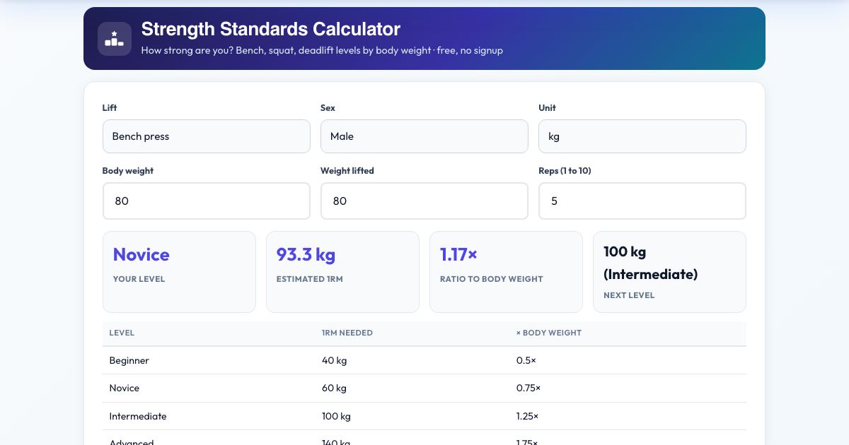Focus the Reps (1 to 10) input
The width and height of the screenshot is (849, 445).
pos(642,201)
